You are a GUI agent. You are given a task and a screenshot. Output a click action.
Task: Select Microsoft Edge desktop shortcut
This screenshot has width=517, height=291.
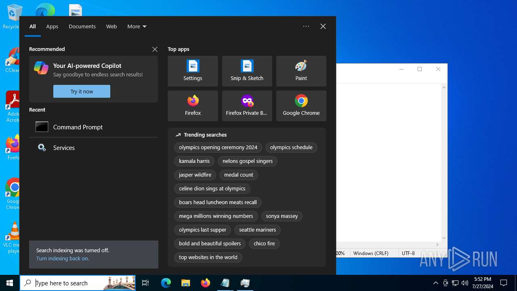(x=45, y=10)
